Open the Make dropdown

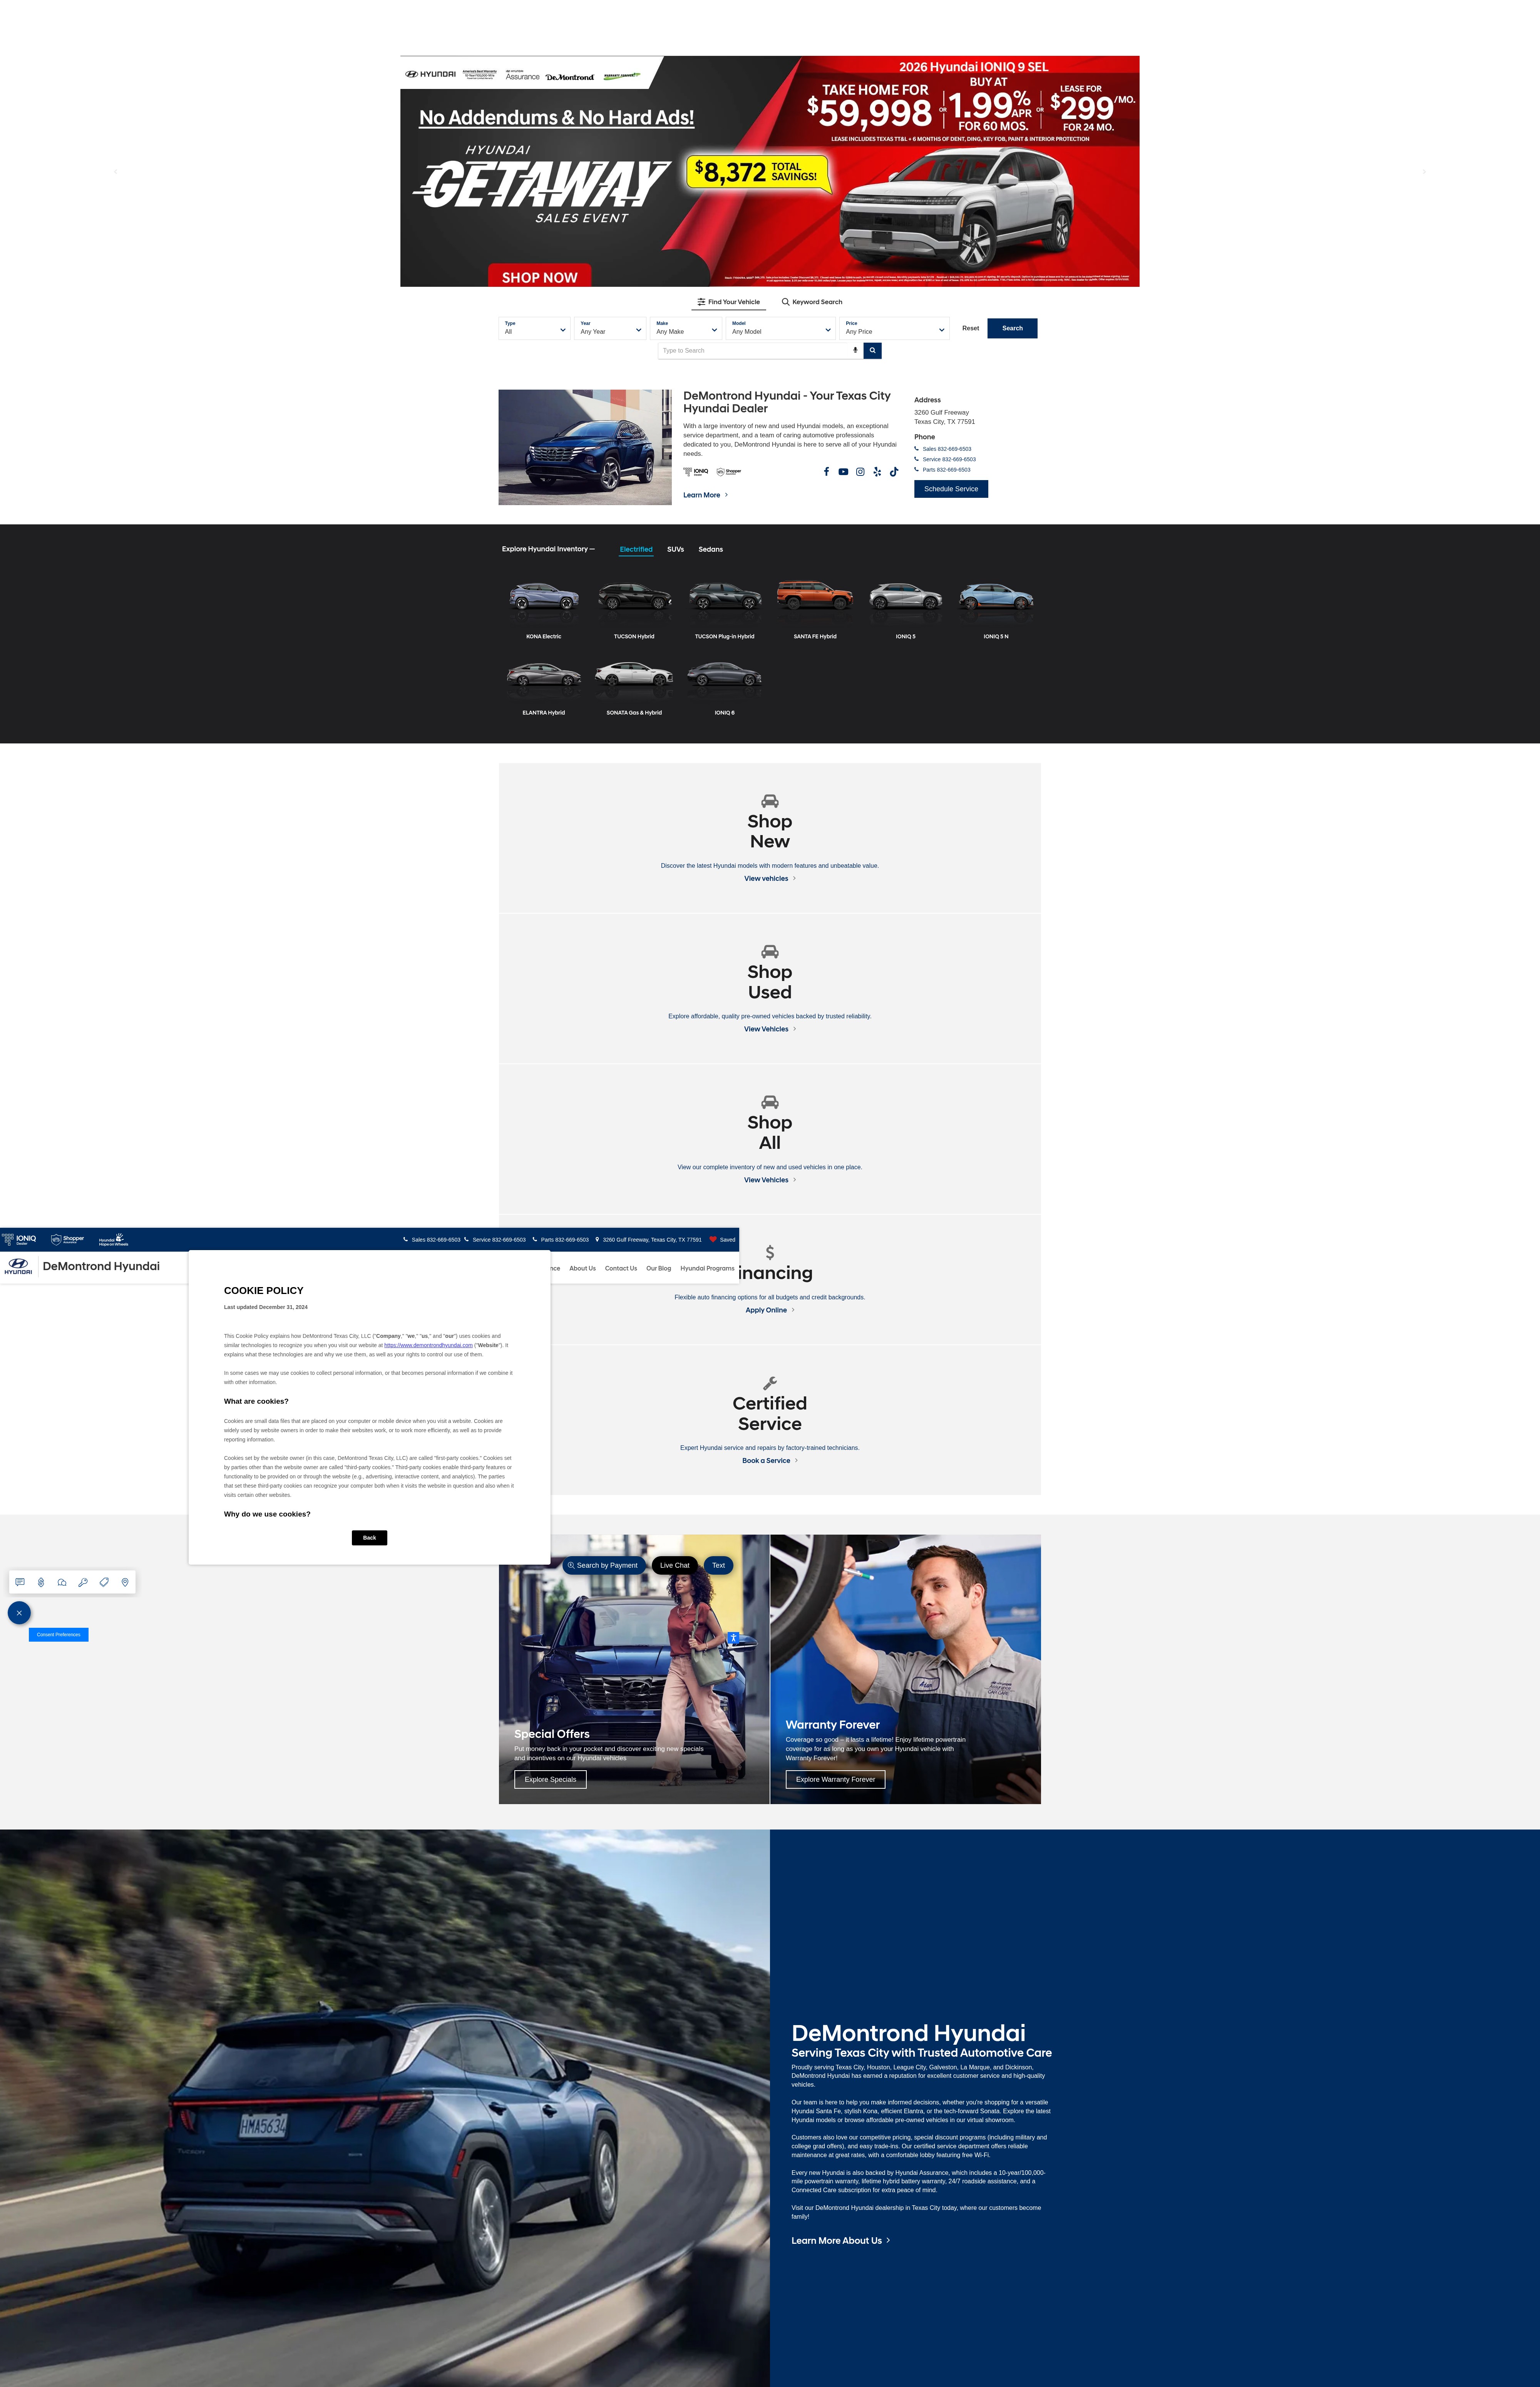(686, 328)
